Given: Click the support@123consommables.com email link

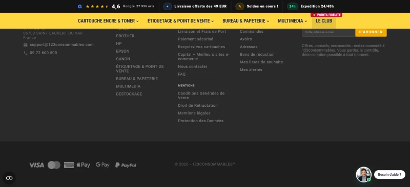Looking at the screenshot, I should click(x=61, y=44).
